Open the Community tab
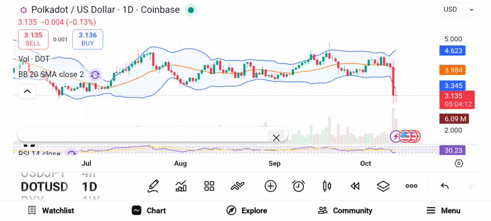491x221 pixels. tap(345, 210)
